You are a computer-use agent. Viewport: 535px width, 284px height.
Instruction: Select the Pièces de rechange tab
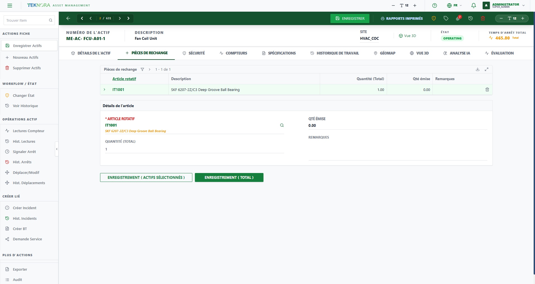pos(146,53)
